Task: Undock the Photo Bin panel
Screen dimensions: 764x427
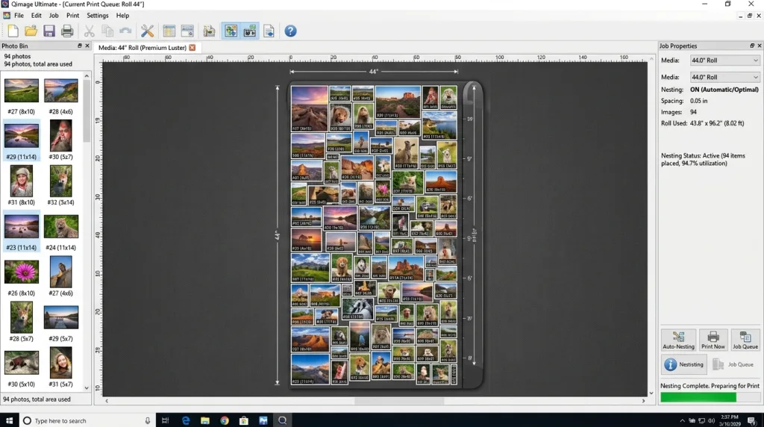Action: 80,46
